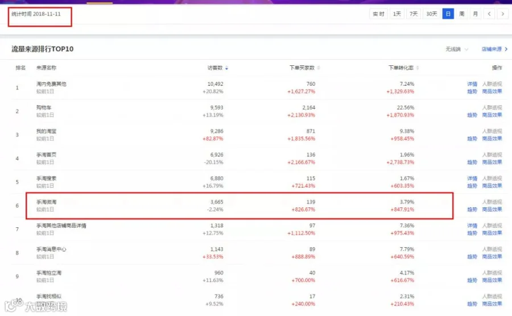This screenshot has width=512, height=316.
Task: Expand the 无线端 device dropdown
Action: click(457, 49)
